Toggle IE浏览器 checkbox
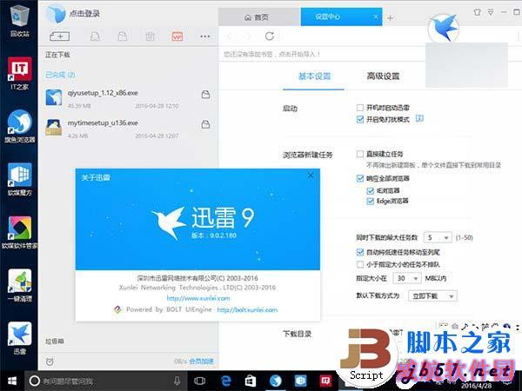Image resolution: width=522 pixels, height=391 pixels. click(370, 191)
